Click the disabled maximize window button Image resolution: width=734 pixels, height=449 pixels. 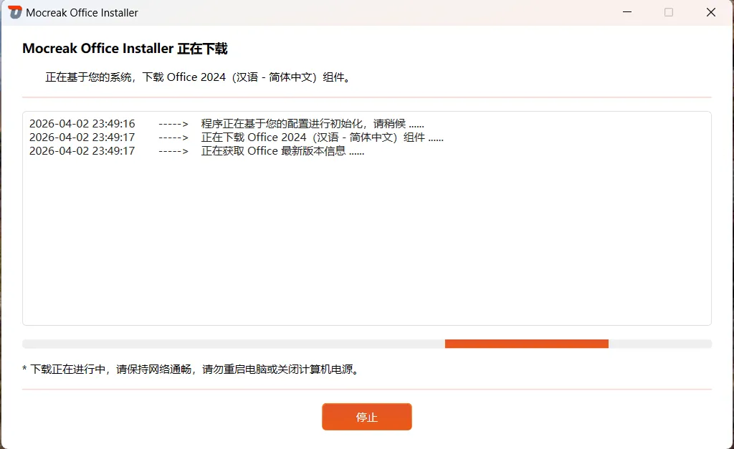[x=669, y=12]
